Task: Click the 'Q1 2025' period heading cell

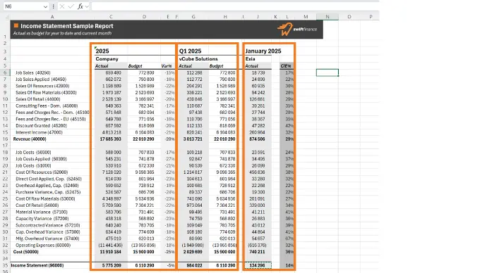Action: click(190, 51)
